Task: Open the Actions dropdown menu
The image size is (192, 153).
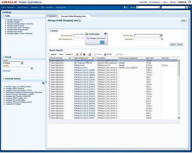Action: click(54, 54)
